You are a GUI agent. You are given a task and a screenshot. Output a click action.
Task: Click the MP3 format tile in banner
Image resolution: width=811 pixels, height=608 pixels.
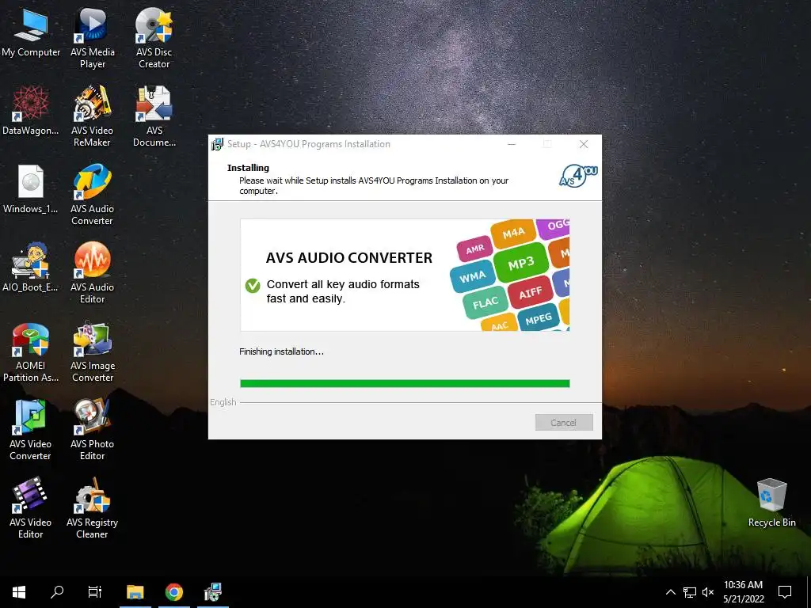pyautogui.click(x=521, y=264)
